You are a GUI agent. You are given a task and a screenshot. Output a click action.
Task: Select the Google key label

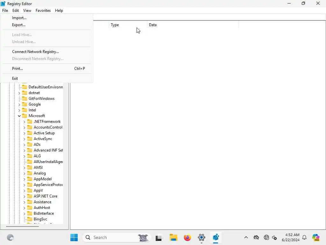click(35, 104)
